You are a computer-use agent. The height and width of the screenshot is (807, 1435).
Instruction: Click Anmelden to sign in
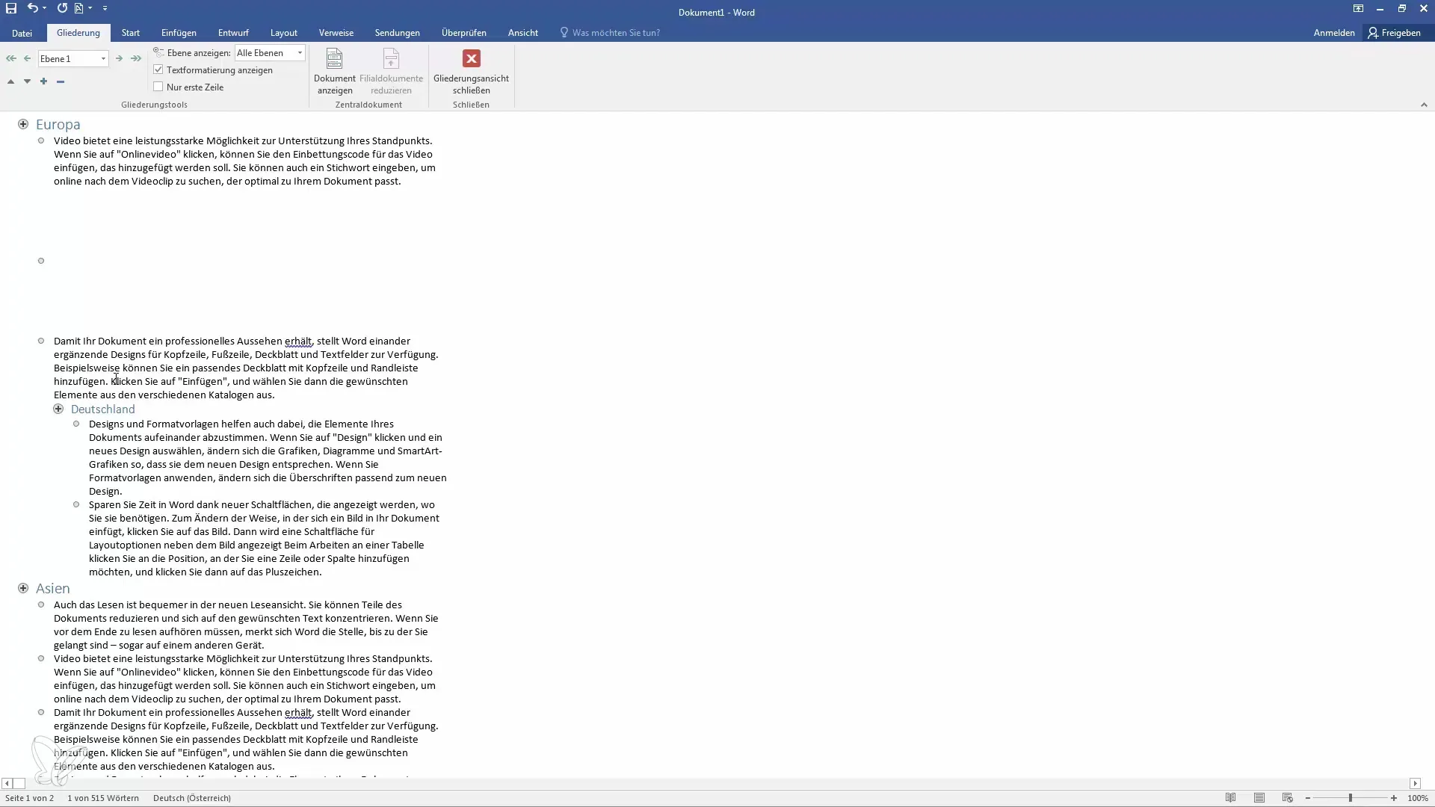1334,33
